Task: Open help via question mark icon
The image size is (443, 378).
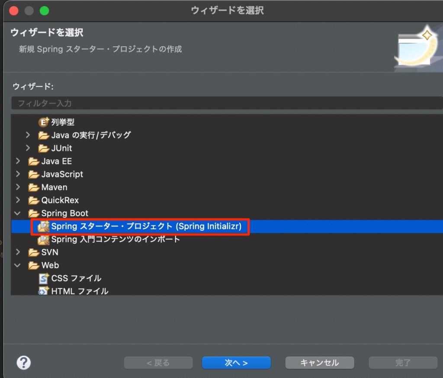Action: tap(23, 362)
